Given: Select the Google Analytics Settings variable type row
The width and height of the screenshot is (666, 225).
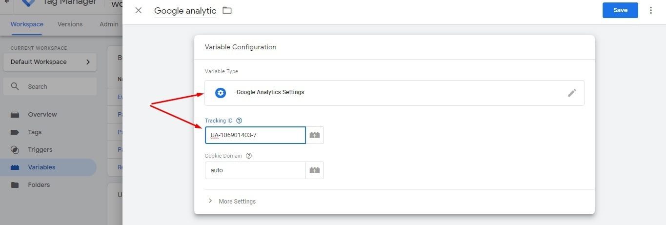Looking at the screenshot, I should coord(394,93).
